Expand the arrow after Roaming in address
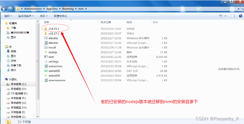Image resolution: width=244 pixels, height=124 pixels. (x=76, y=9)
